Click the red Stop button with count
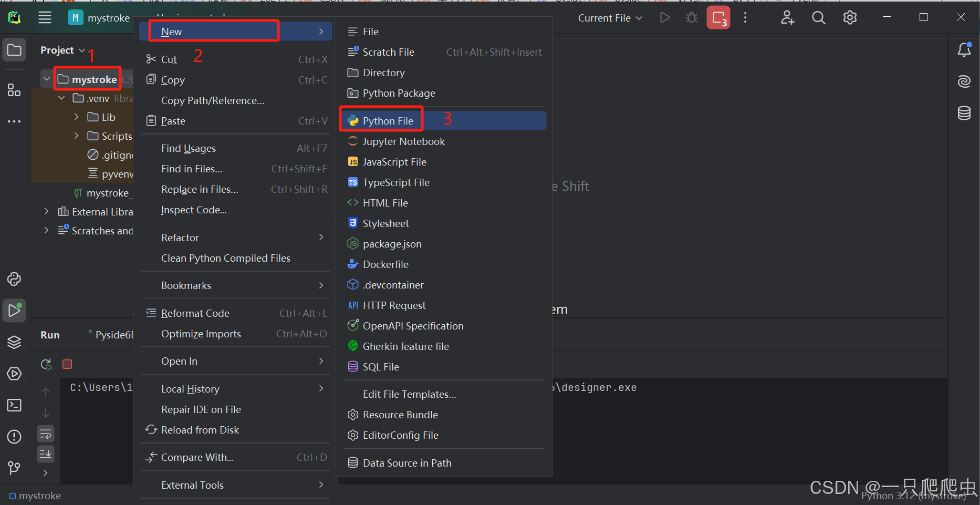980x505 pixels. click(x=718, y=17)
